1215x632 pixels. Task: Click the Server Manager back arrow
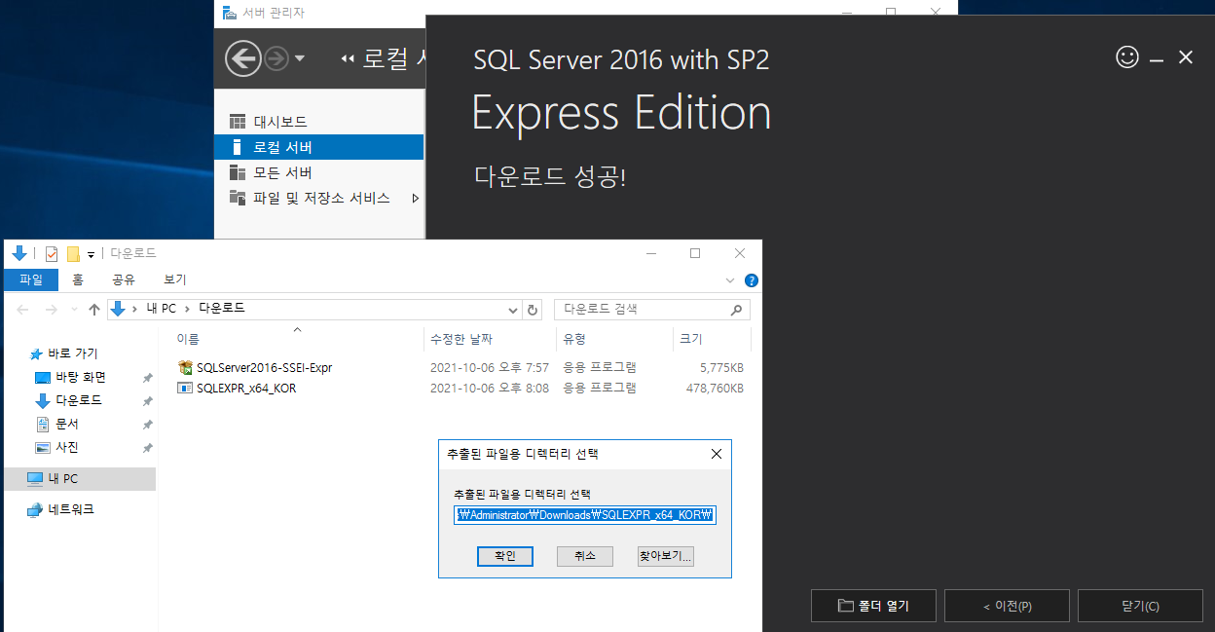pos(242,58)
